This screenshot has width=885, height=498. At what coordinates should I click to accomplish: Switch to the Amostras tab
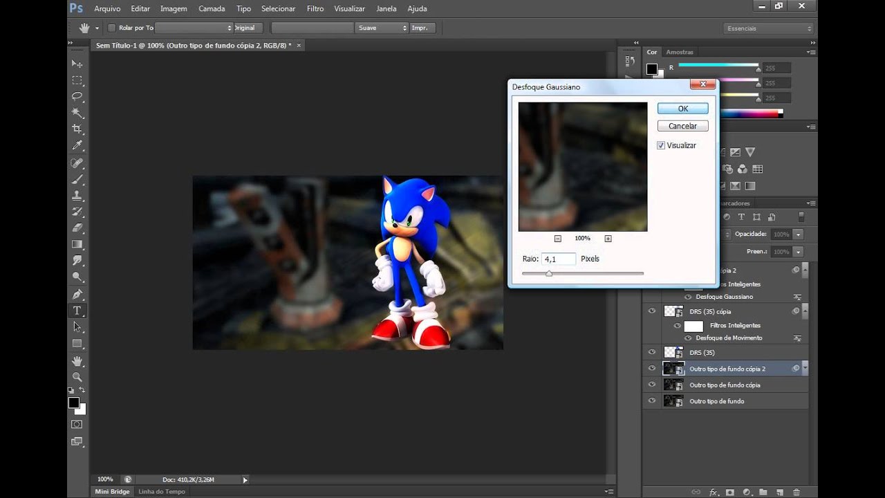click(680, 52)
